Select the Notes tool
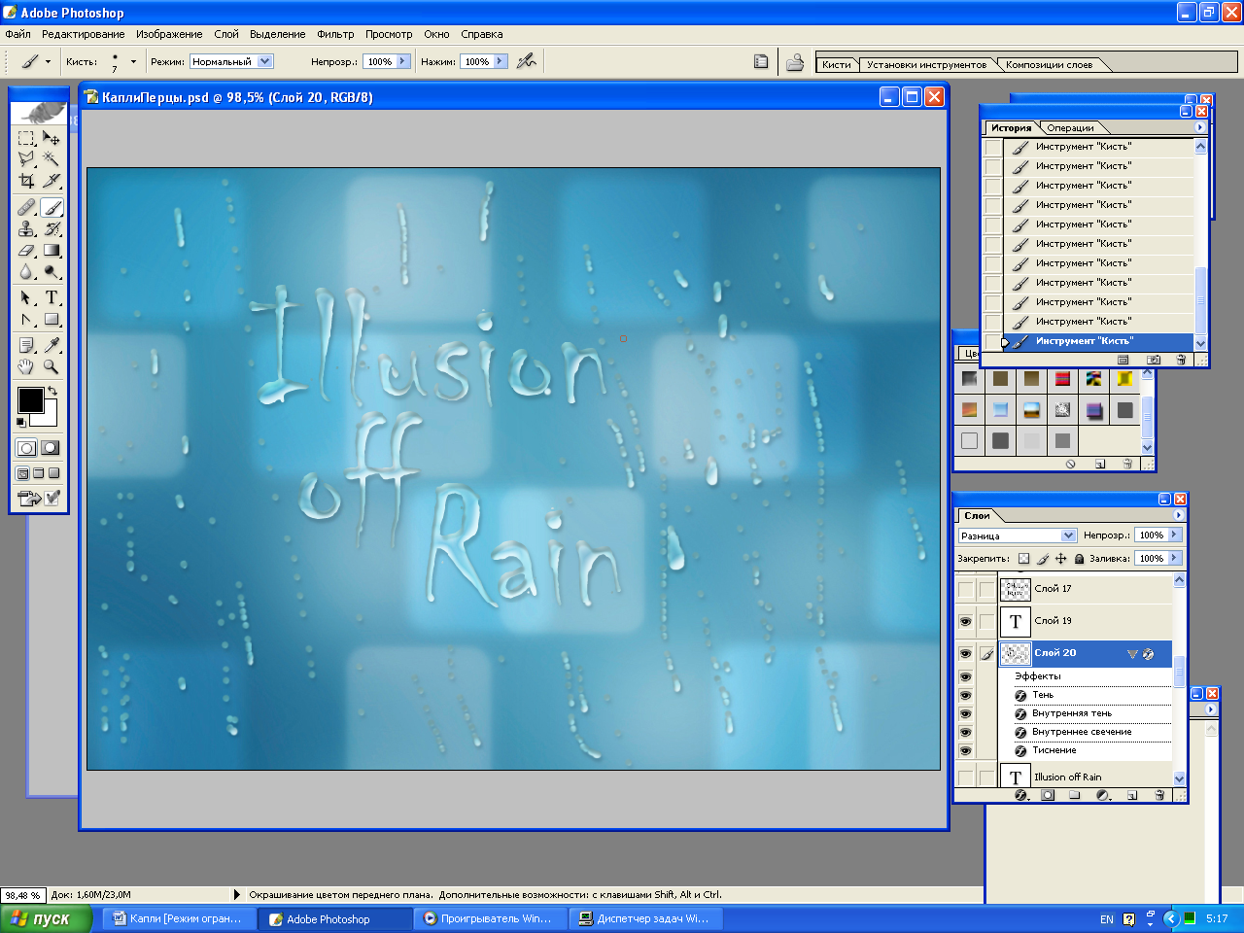This screenshot has width=1244, height=933. click(x=26, y=345)
